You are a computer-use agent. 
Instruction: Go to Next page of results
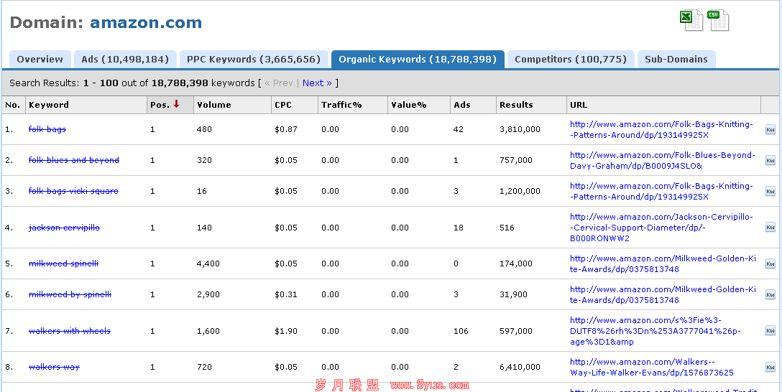[317, 83]
